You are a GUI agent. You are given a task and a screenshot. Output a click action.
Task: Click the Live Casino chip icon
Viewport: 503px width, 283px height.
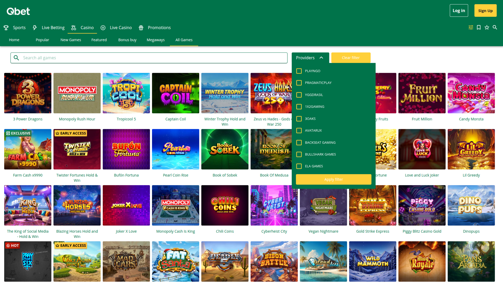click(103, 27)
